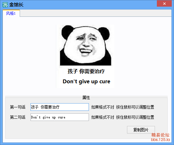Click the 第一句话 input field
This screenshot has height=145, width=174.
pos(60,107)
